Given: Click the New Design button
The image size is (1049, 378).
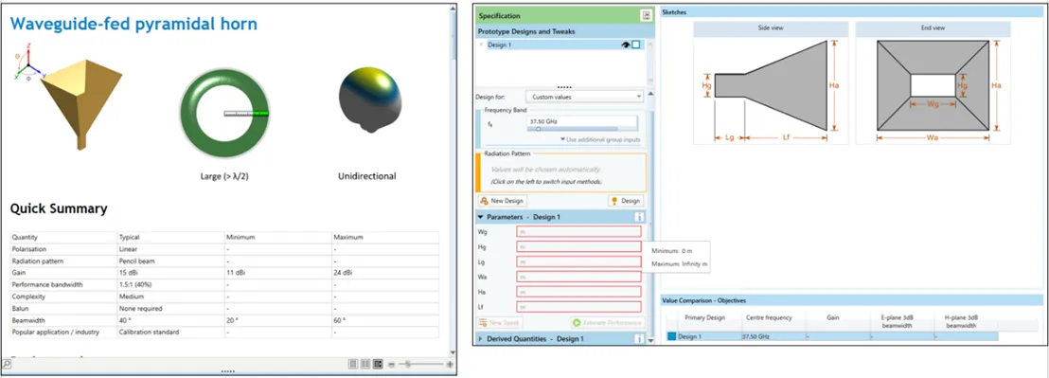Looking at the screenshot, I should [503, 201].
